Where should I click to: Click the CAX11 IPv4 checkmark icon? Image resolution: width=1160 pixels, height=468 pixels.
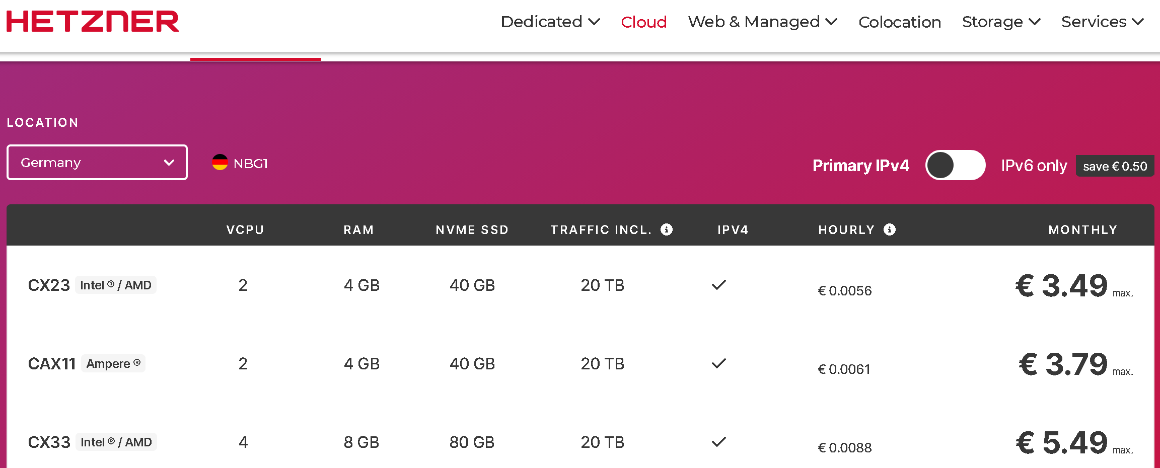pos(719,363)
